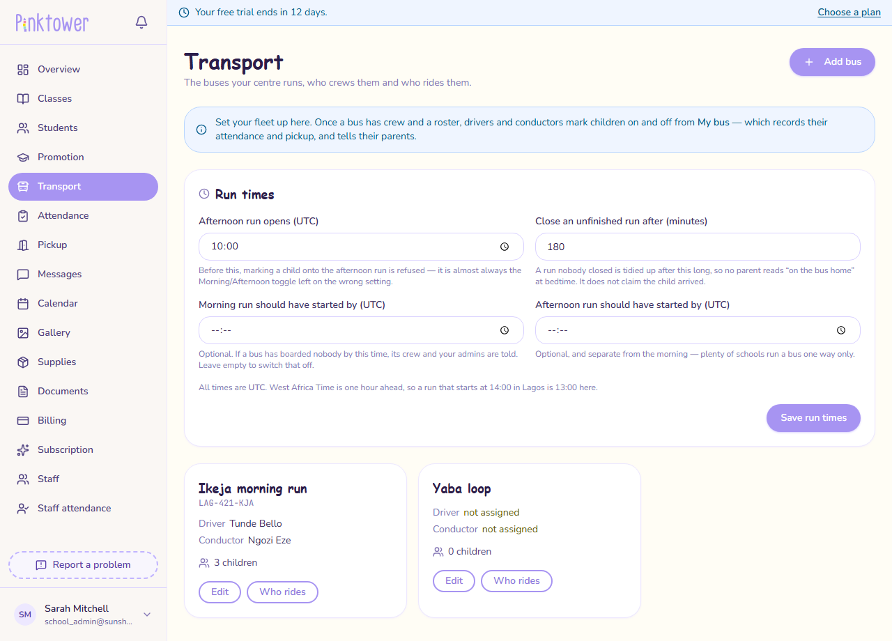Click the Afternoon run opens time value
This screenshot has height=641, width=892.
225,247
